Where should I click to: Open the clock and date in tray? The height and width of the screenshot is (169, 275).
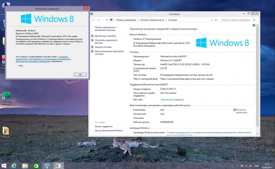(266, 166)
